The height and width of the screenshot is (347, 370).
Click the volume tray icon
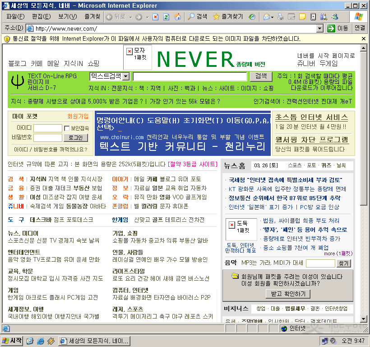(333, 341)
